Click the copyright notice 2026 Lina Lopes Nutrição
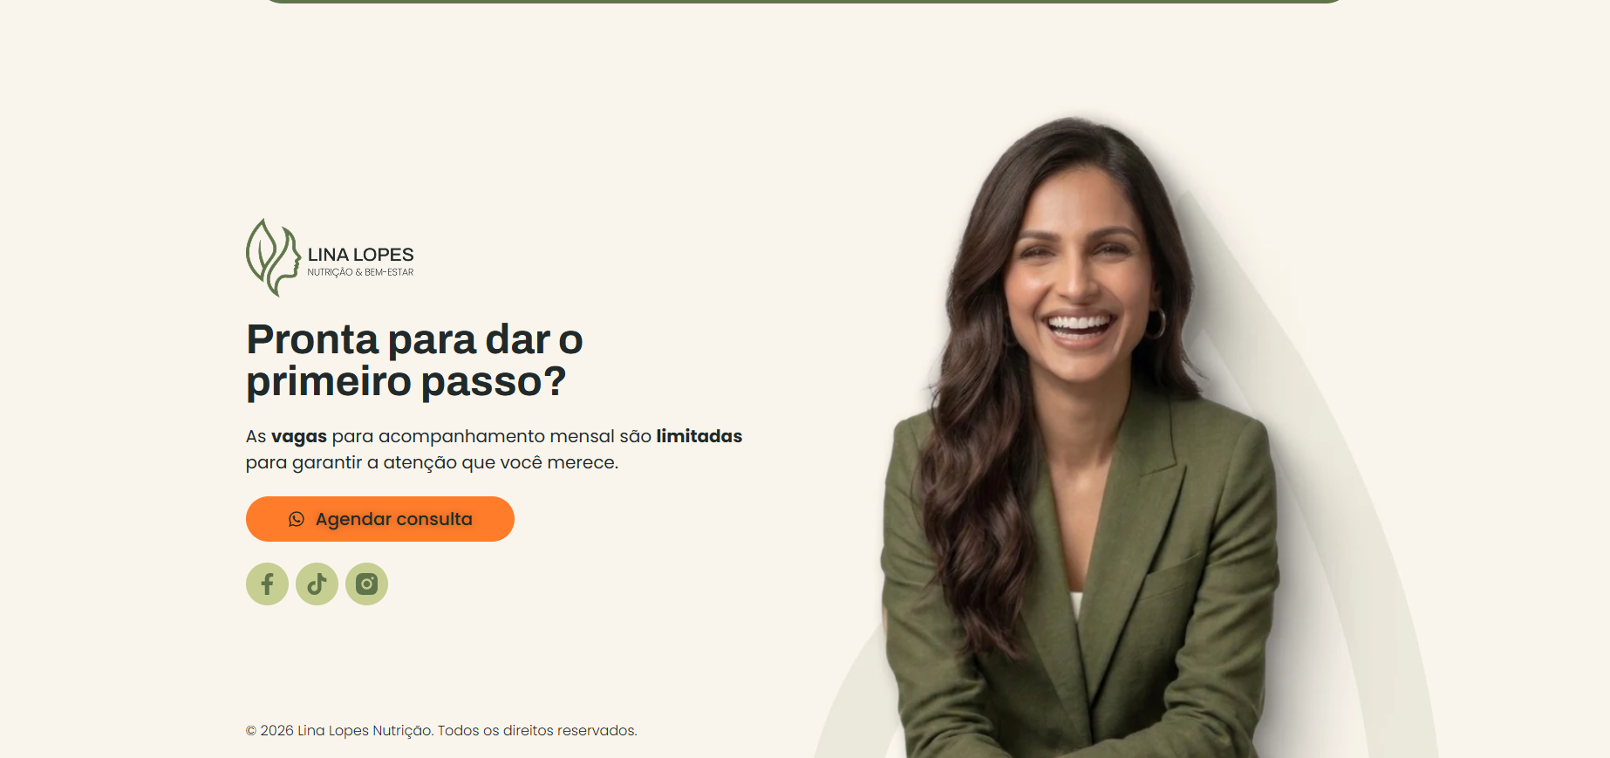Screen dimensions: 1610x758 [x=339, y=730]
